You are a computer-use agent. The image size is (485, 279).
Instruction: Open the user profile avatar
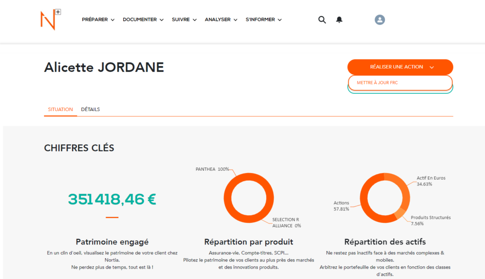pos(379,20)
